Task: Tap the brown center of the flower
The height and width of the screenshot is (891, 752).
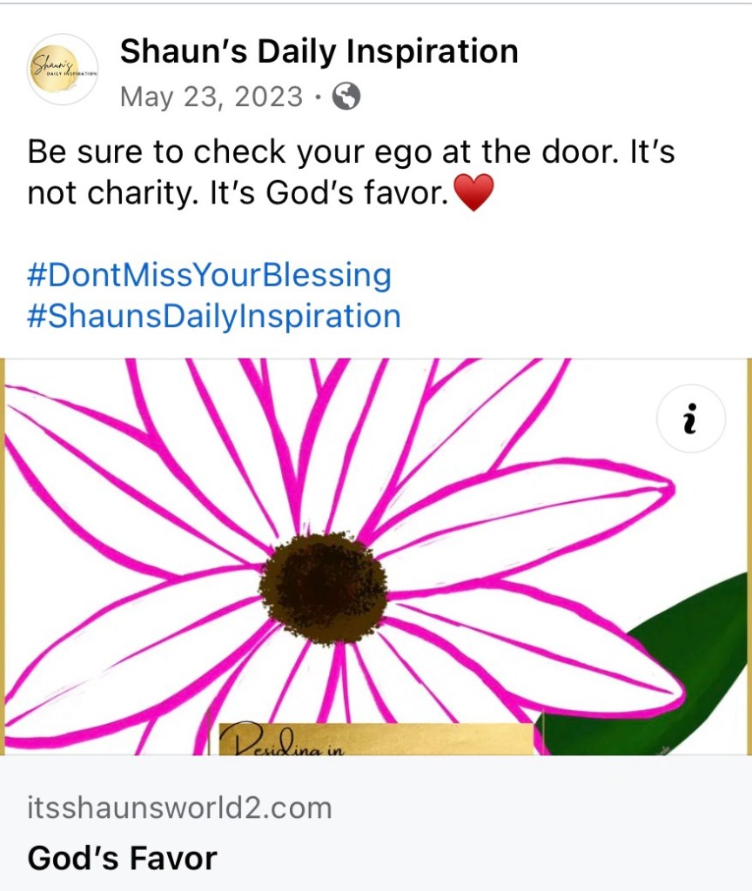Action: [324, 587]
